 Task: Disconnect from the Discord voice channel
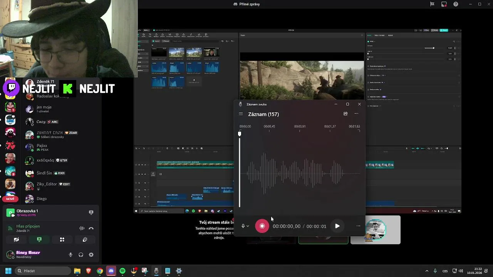coord(91,228)
